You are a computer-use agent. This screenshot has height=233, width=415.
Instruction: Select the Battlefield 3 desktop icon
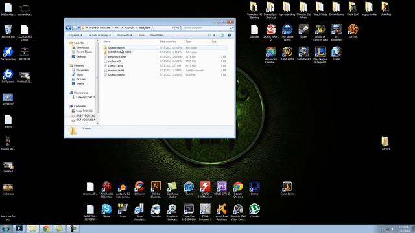303,53
